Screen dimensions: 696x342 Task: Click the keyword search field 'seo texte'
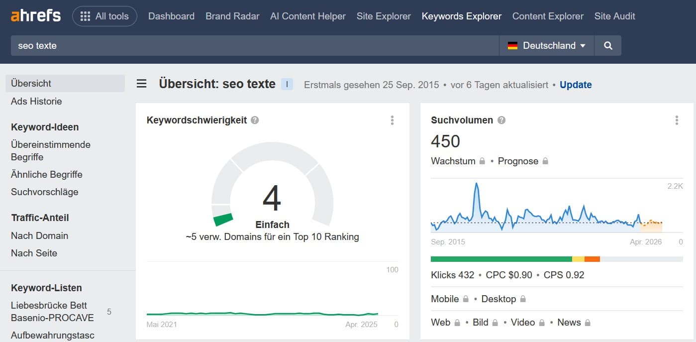[x=255, y=45]
